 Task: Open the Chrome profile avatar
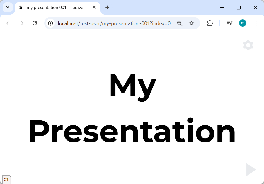[x=243, y=23]
